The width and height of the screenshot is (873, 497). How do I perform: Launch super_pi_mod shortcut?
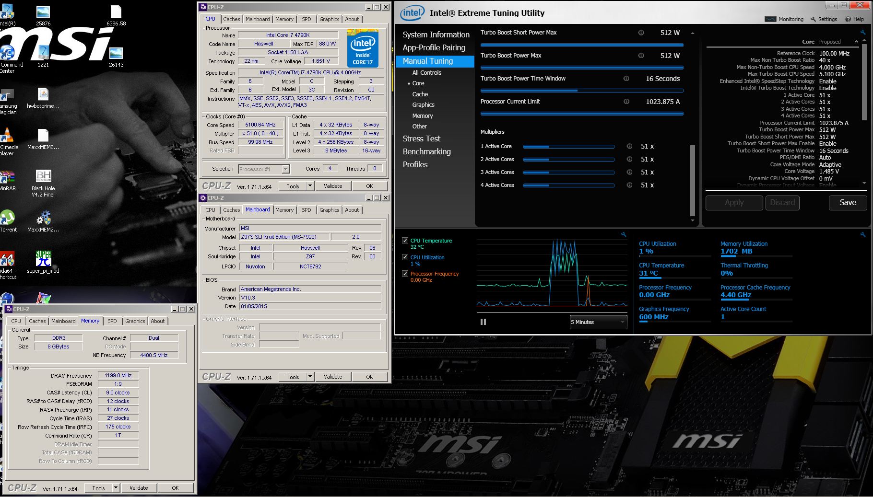pos(43,263)
